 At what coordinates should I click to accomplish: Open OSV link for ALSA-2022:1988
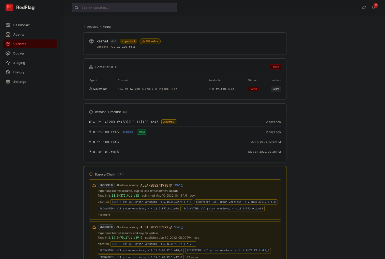click(179, 185)
